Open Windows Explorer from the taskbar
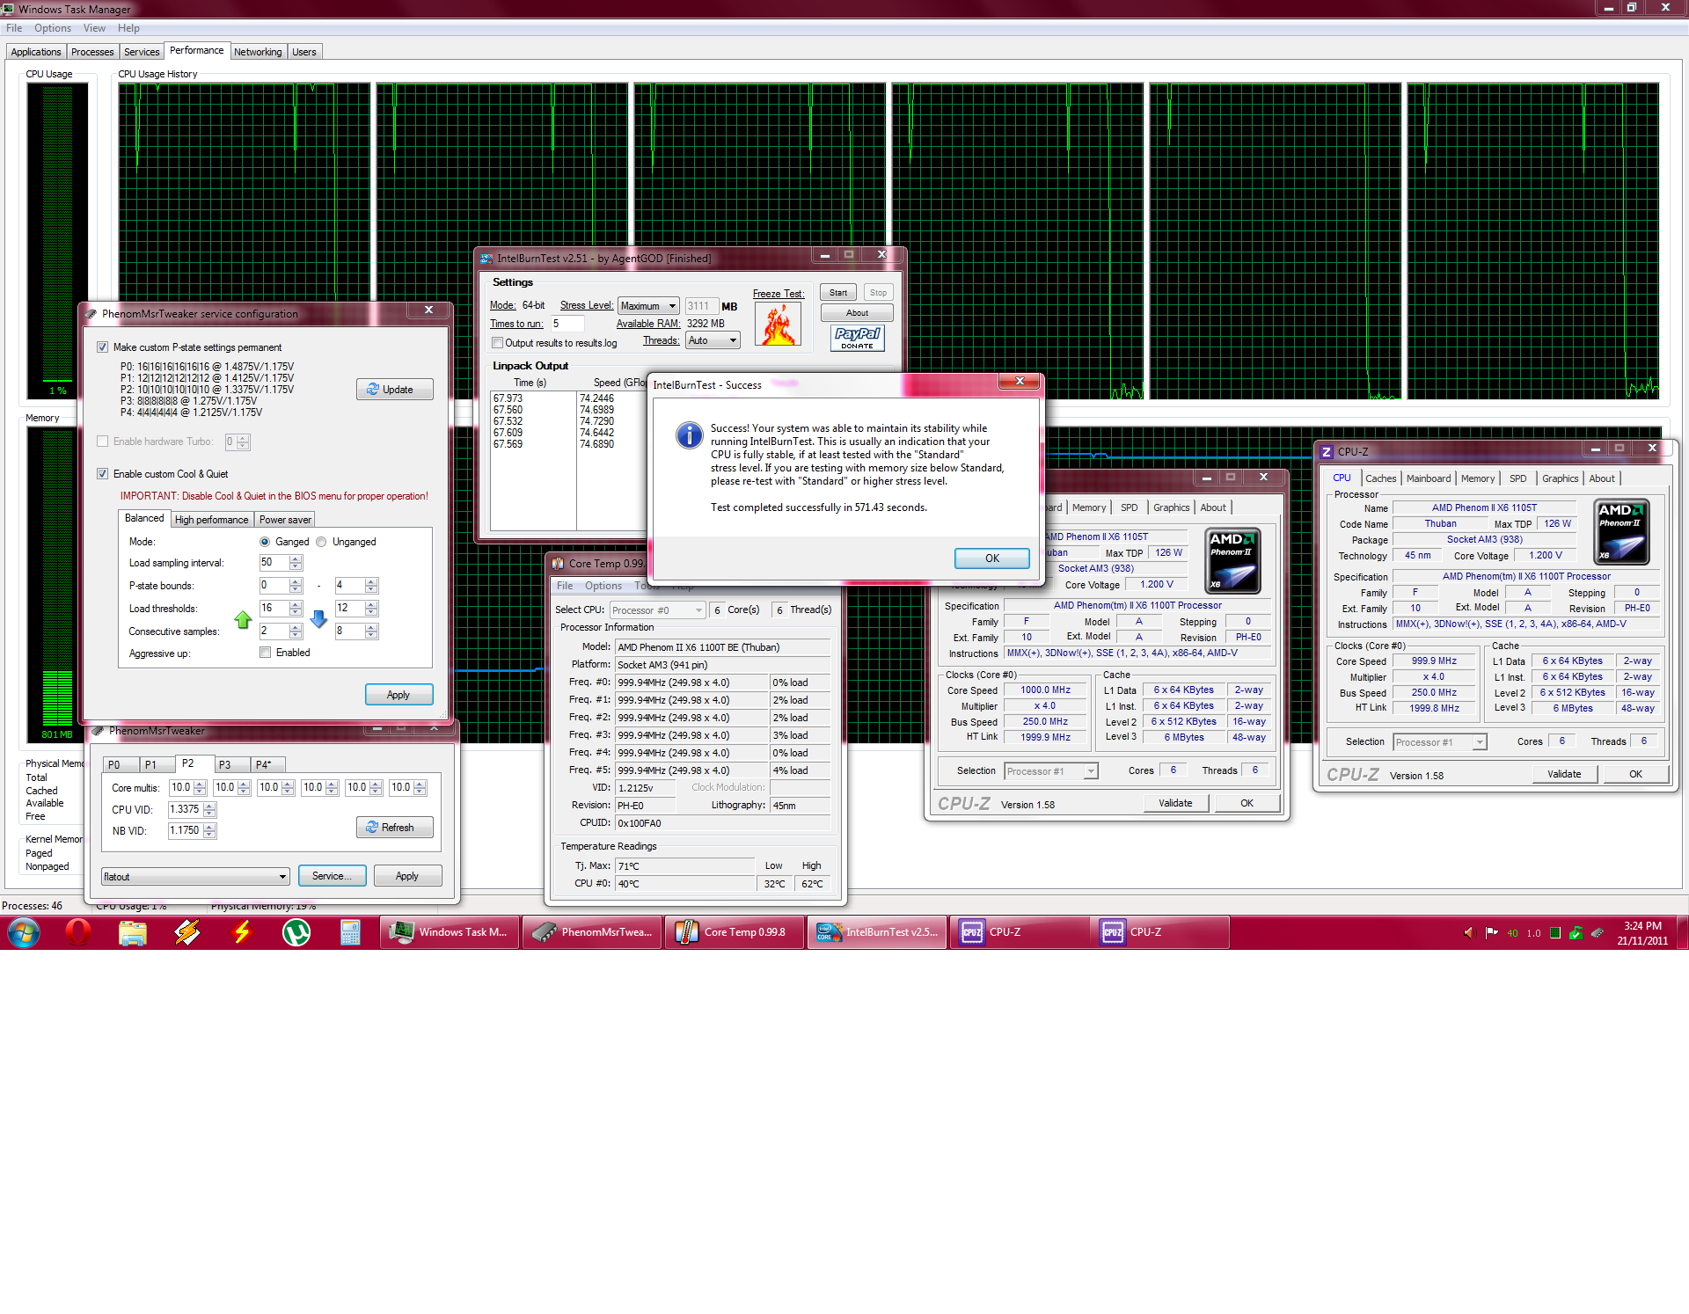The image size is (1689, 1314). (x=133, y=932)
